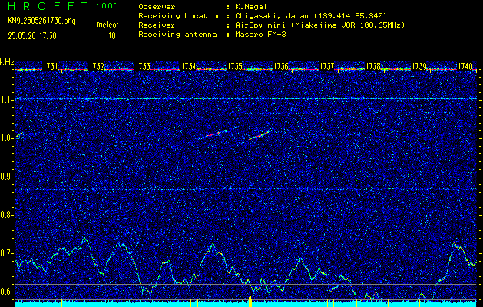Click the 1740 time marker
Image resolution: width=483 pixels, height=307 pixels.
pos(465,66)
